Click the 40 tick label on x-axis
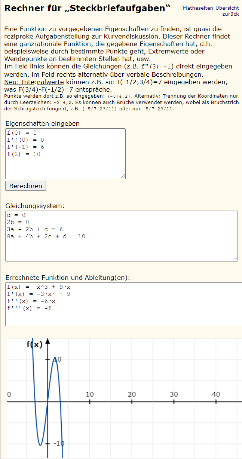This screenshot has height=459, width=242. tap(216, 394)
